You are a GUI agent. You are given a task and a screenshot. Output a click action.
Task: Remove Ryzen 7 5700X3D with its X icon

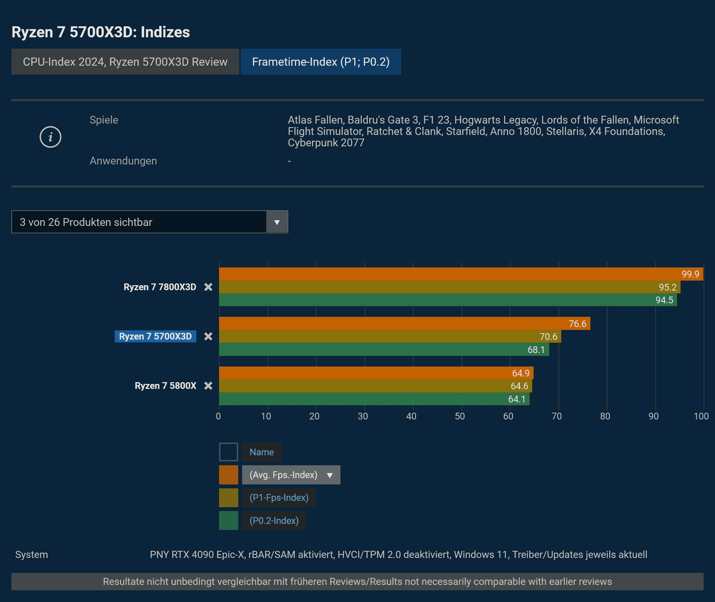[208, 336]
